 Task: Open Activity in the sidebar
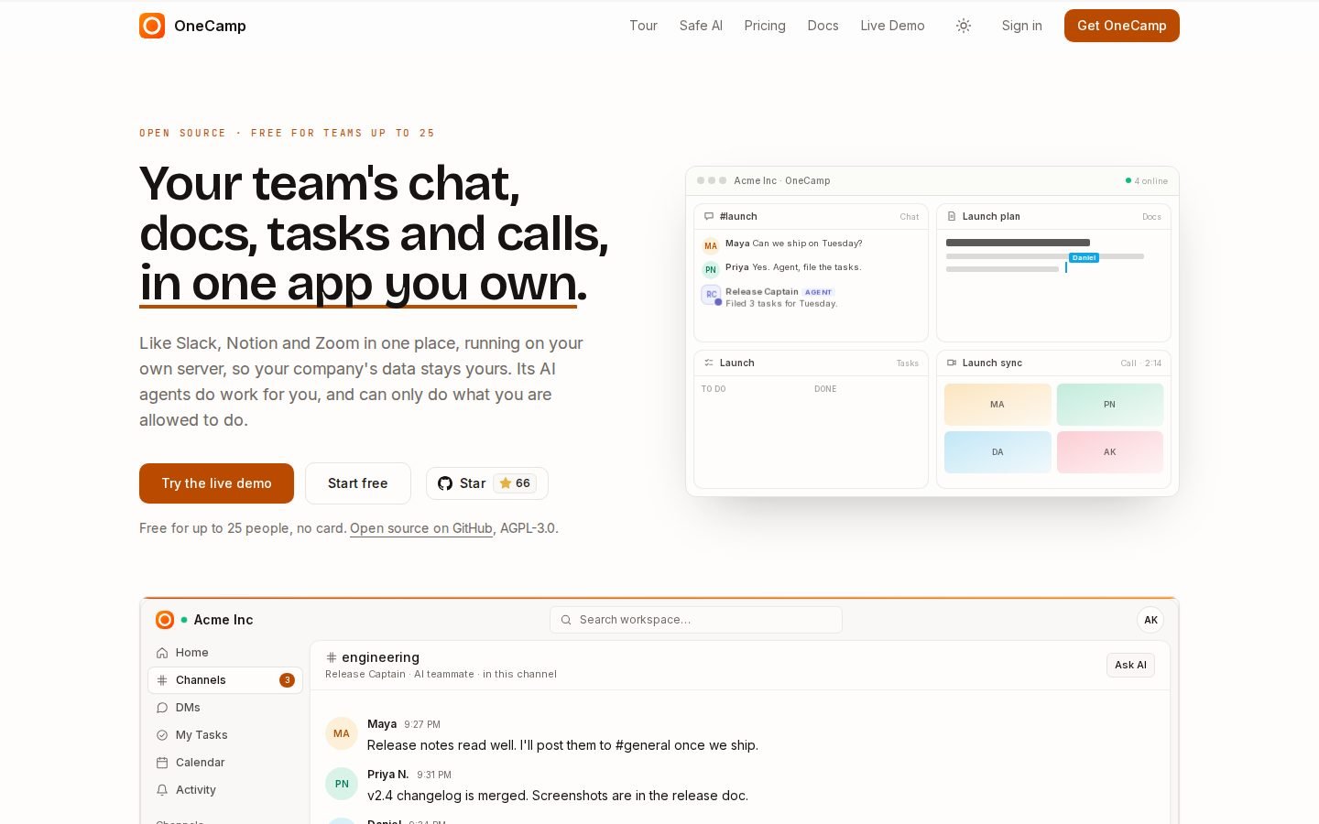225,790
